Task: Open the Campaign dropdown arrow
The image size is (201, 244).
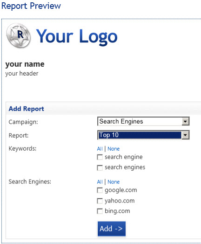Action: coord(185,121)
